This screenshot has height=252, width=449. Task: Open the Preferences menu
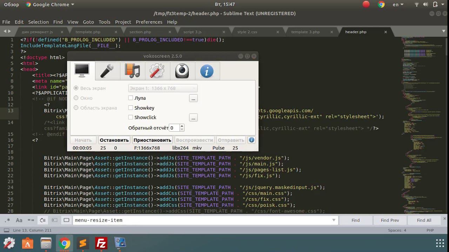149,22
